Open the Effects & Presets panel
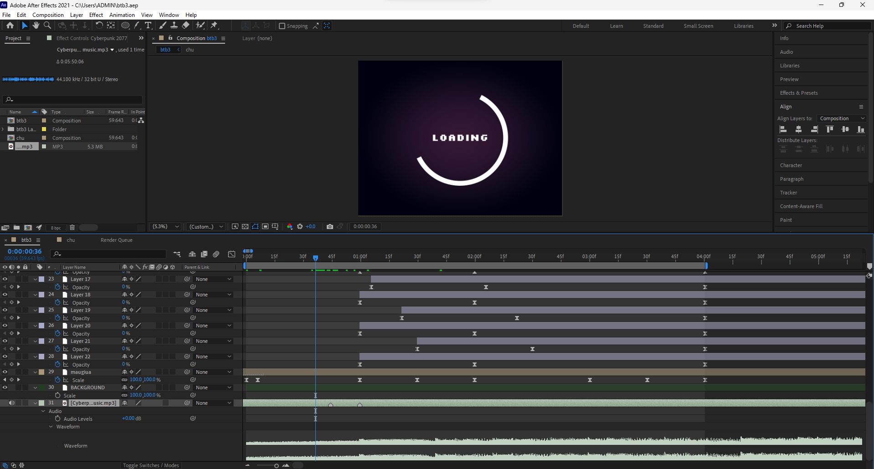The height and width of the screenshot is (469, 874). coord(798,93)
